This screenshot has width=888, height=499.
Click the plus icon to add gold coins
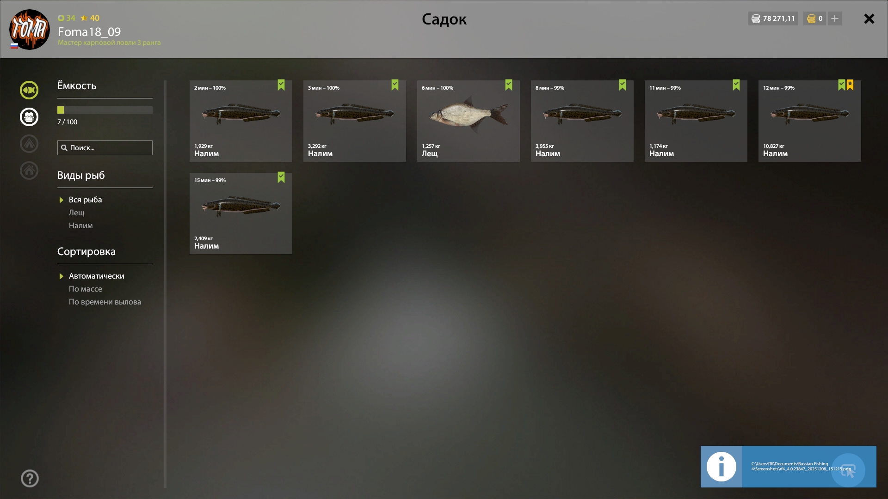coord(835,18)
